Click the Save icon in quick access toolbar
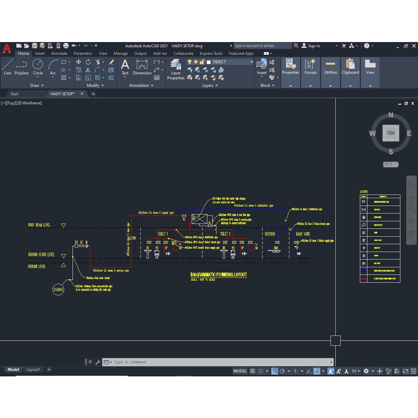The width and height of the screenshot is (418, 418). 35,46
